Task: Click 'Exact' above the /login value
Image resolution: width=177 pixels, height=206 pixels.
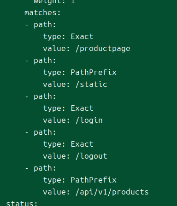Action: (x=82, y=108)
